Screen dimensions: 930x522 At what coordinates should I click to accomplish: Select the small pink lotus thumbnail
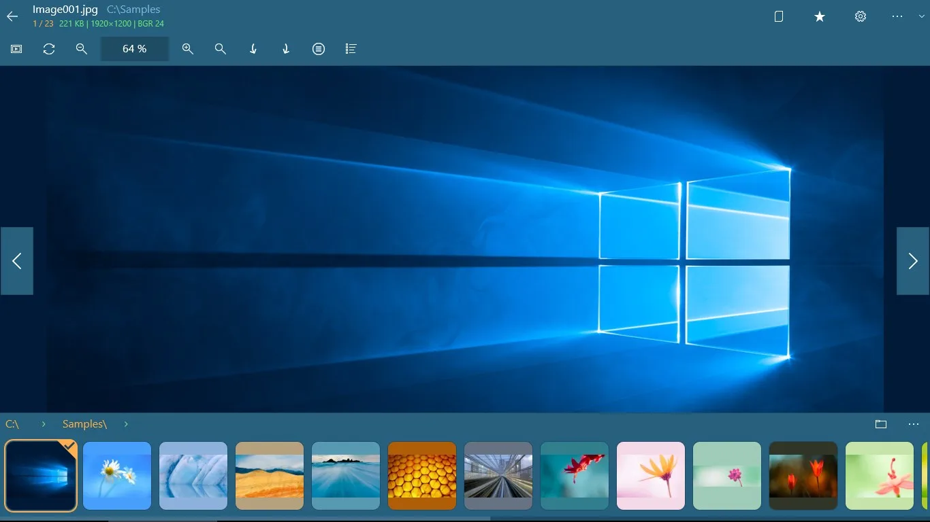[727, 476]
